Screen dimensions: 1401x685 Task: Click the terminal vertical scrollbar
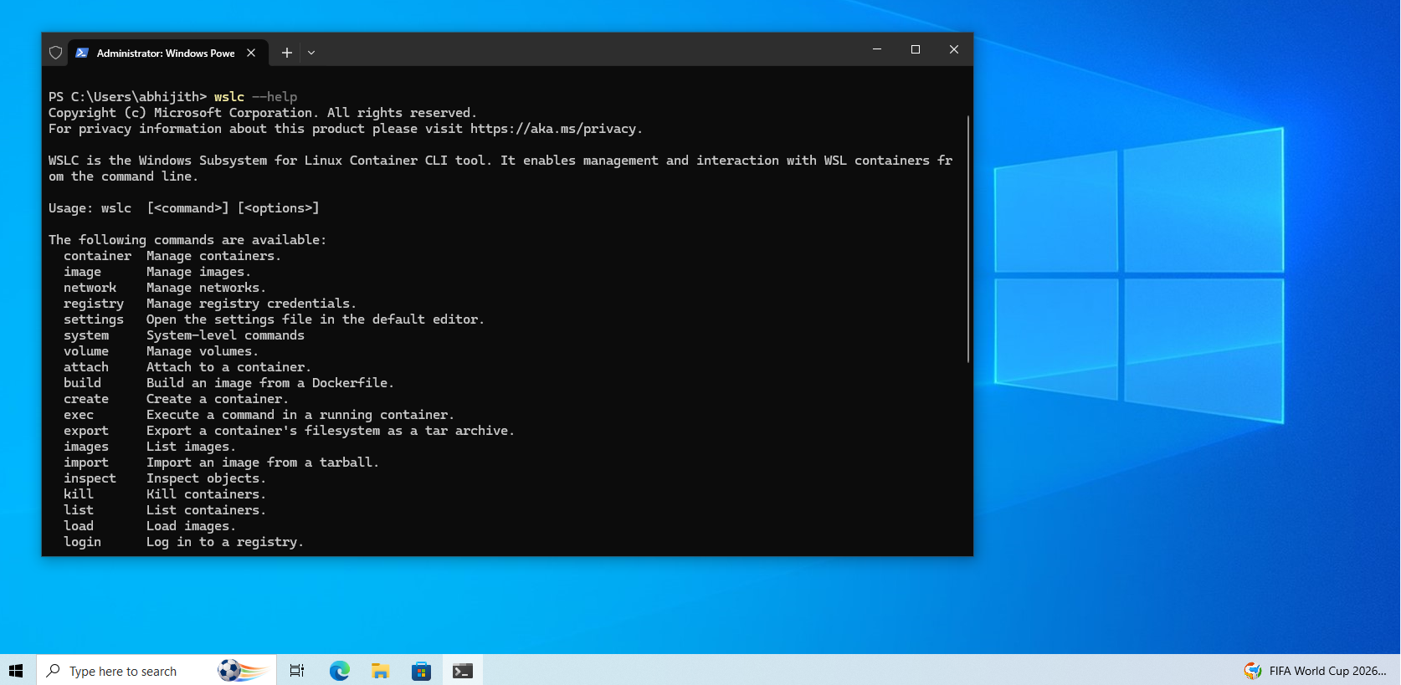click(x=968, y=238)
